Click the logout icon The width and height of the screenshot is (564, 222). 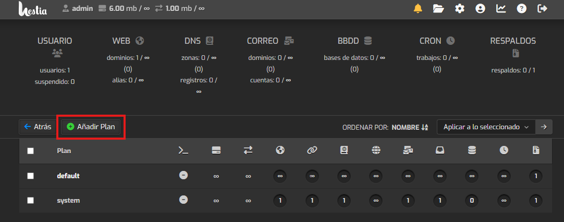[542, 8]
